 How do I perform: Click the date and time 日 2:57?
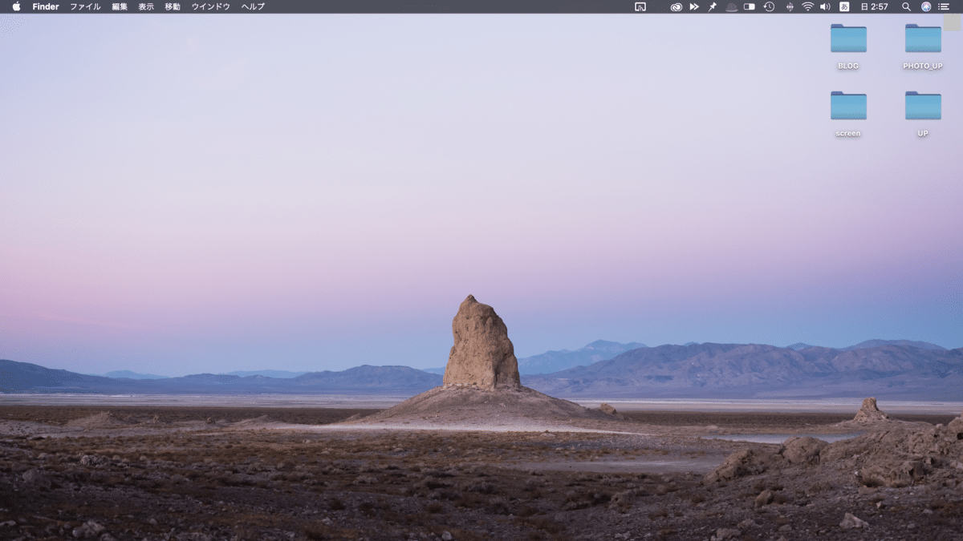coord(874,6)
